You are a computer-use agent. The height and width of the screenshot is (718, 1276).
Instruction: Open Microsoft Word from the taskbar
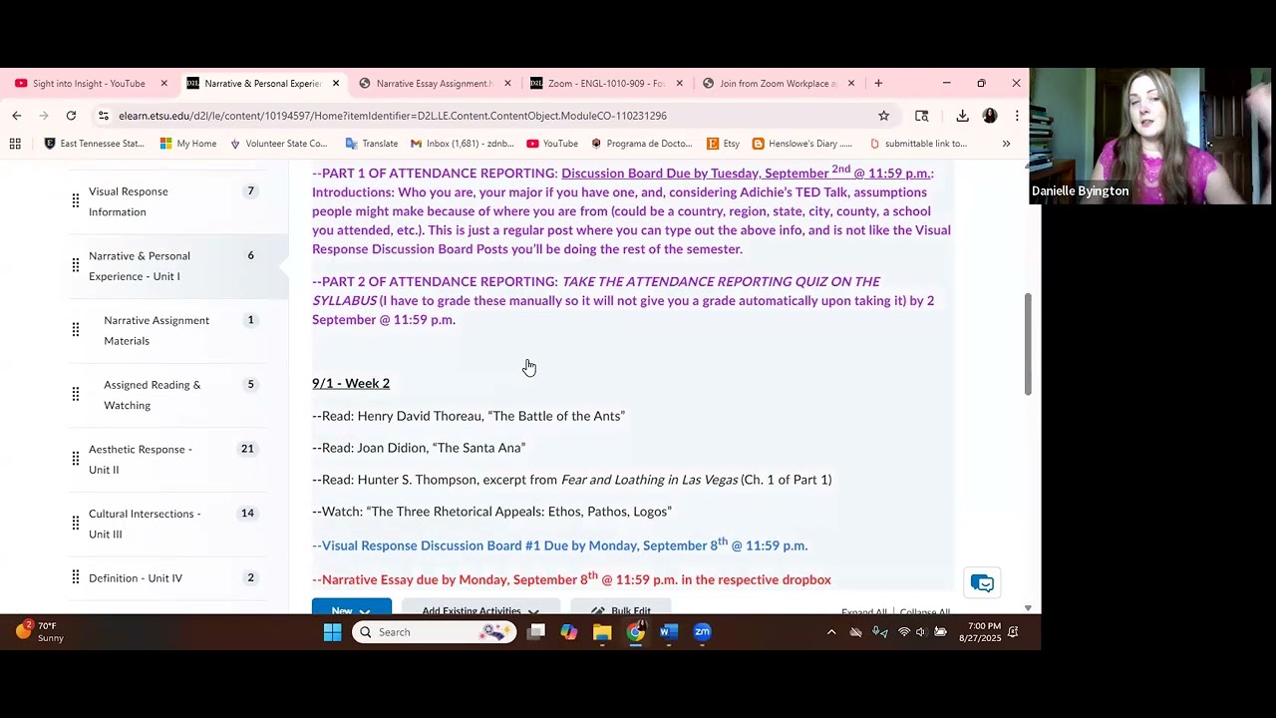[669, 632]
